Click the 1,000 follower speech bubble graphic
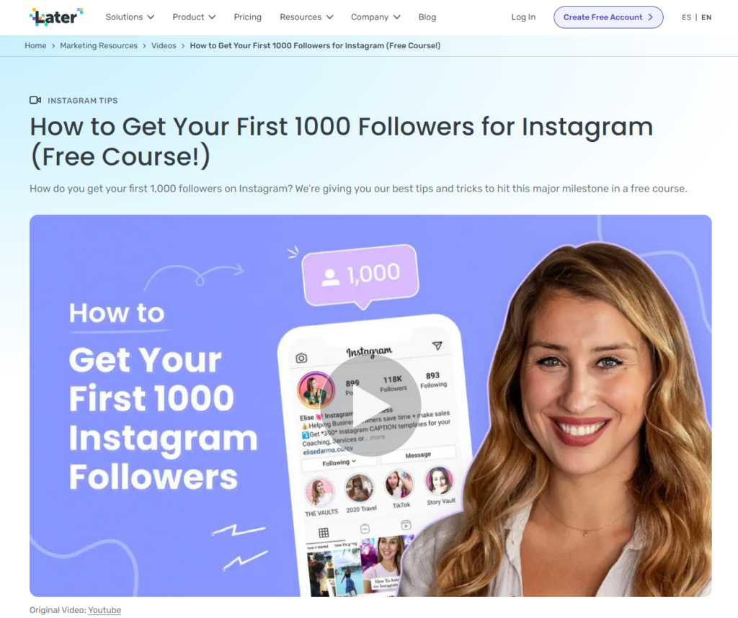 click(x=360, y=276)
